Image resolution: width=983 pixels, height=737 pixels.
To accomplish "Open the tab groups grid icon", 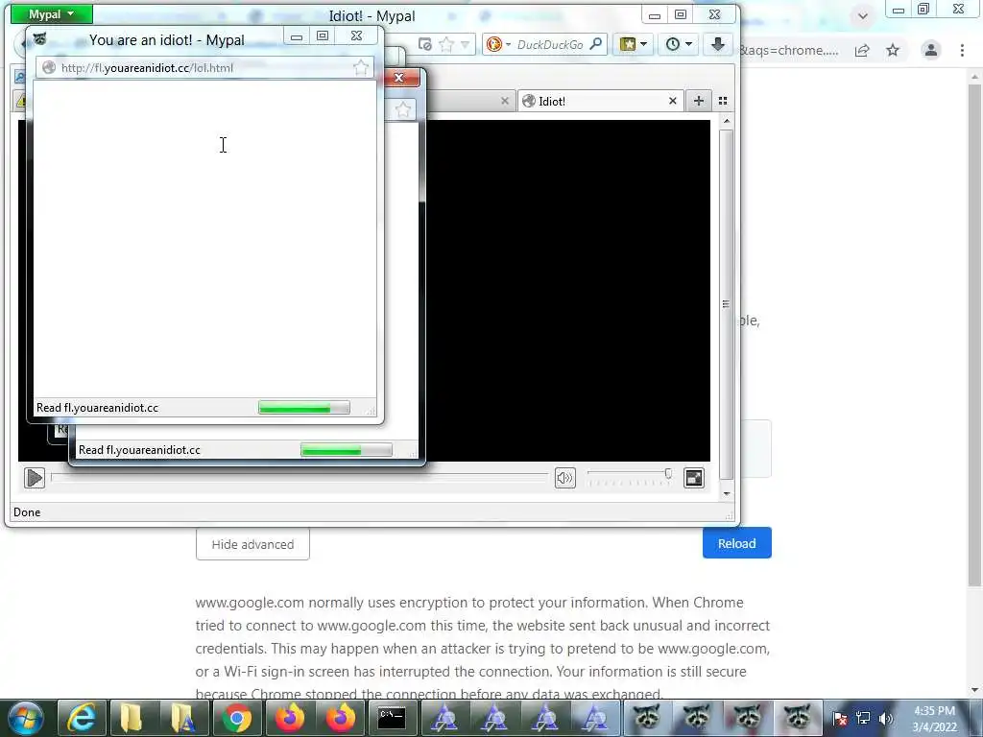I will pos(723,101).
